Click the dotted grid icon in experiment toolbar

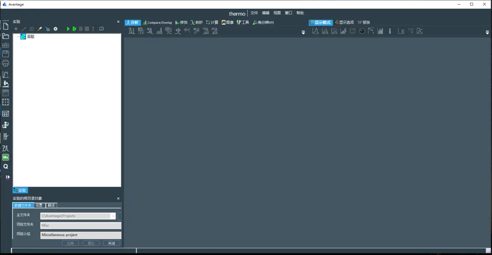[x=32, y=29]
